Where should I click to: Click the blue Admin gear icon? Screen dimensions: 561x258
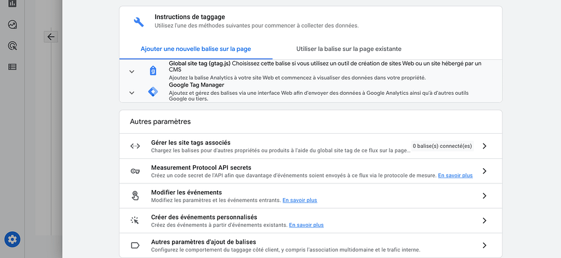[12, 239]
